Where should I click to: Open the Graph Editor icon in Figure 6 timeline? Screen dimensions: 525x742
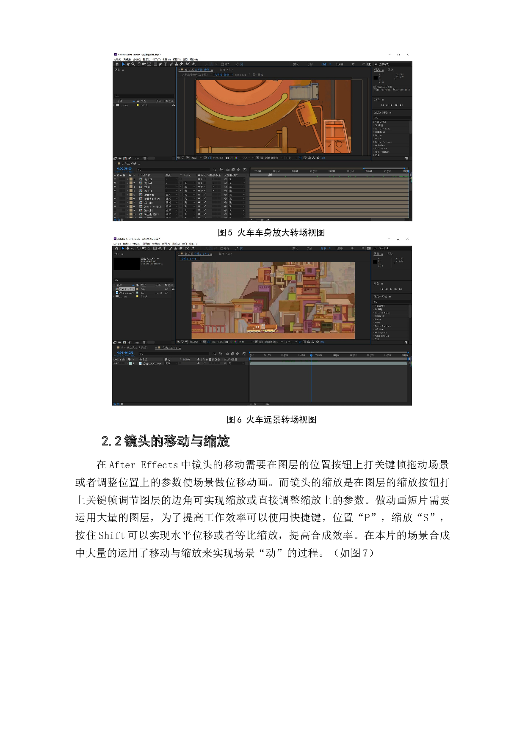(x=244, y=354)
